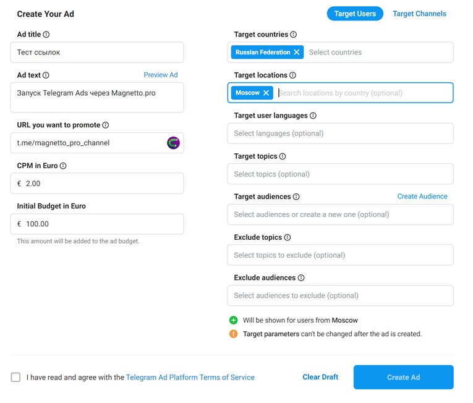Image resolution: width=473 pixels, height=403 pixels.
Task: Select the Target Users tab
Action: tap(355, 14)
